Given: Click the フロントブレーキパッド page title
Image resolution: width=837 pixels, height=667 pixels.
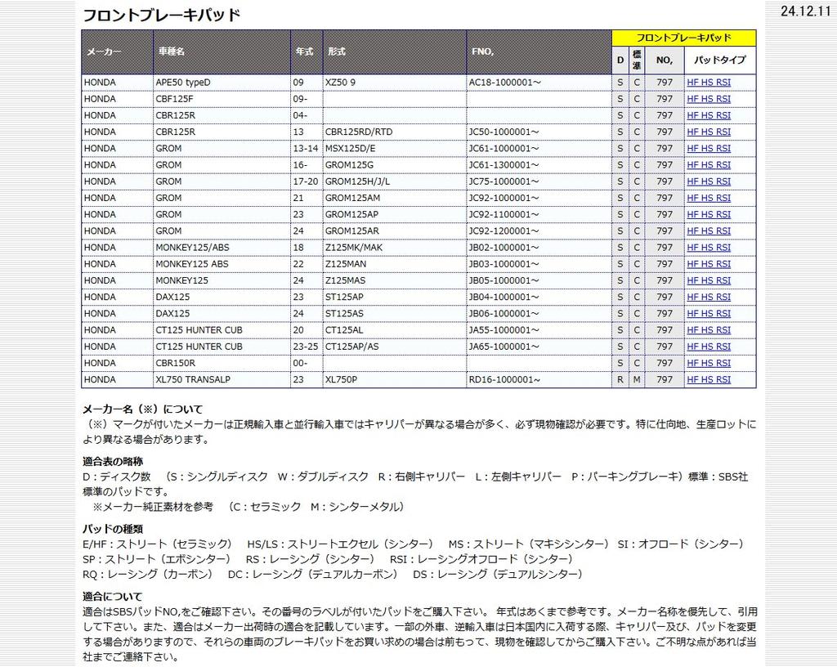Looking at the screenshot, I should [x=162, y=15].
